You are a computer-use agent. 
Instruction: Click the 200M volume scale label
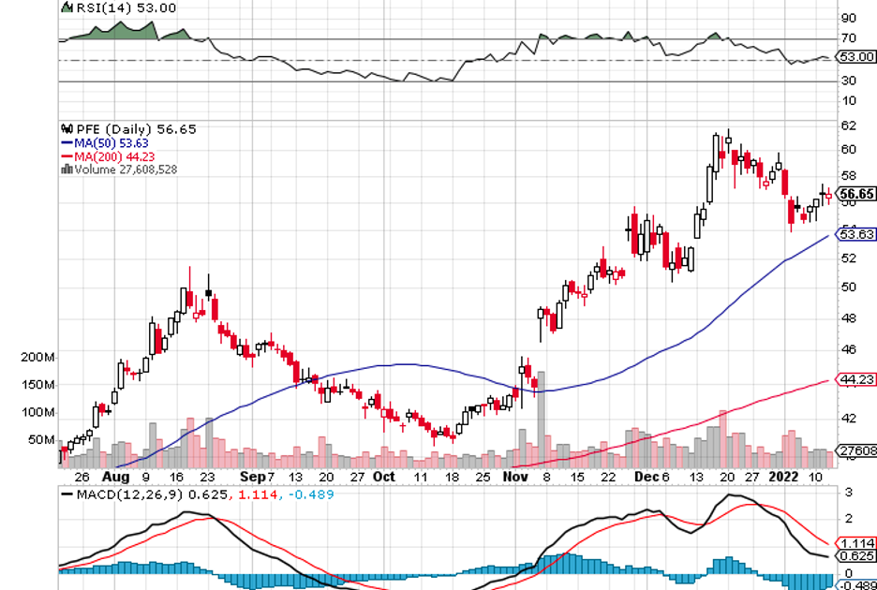point(39,358)
